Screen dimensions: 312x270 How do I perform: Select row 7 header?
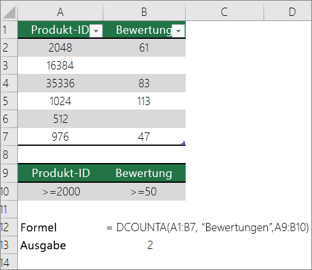pos(9,137)
